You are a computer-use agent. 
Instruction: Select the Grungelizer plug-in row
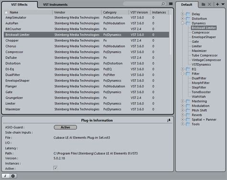point(86,98)
